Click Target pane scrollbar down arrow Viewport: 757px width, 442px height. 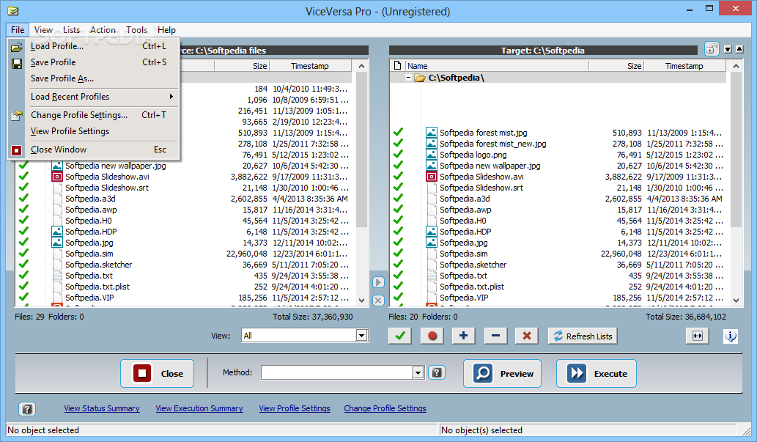(736, 301)
